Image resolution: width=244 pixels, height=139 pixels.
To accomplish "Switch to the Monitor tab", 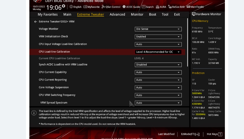I will pos(137,14).
